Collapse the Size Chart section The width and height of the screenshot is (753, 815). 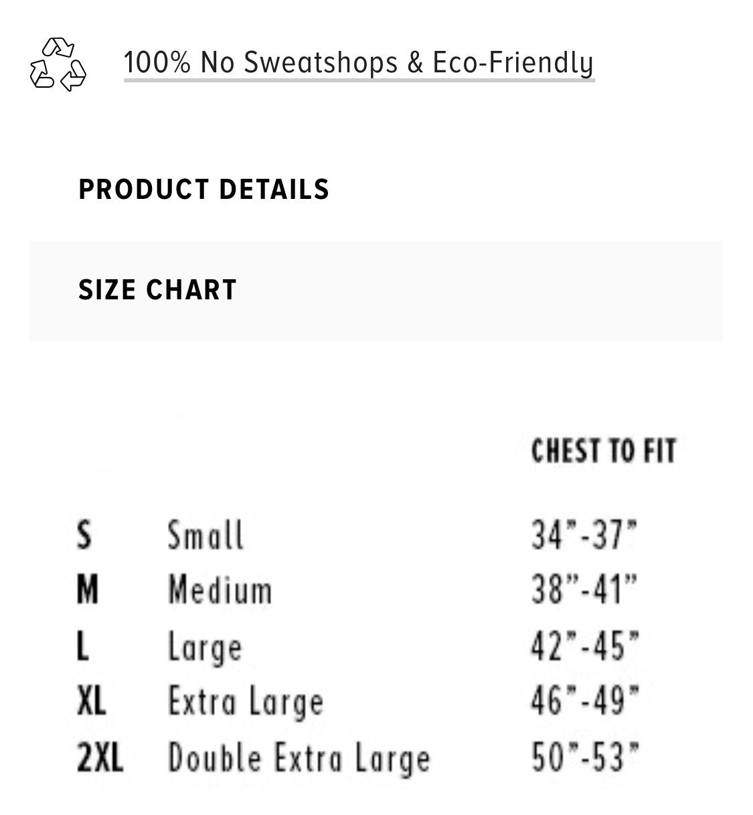pyautogui.click(x=157, y=290)
